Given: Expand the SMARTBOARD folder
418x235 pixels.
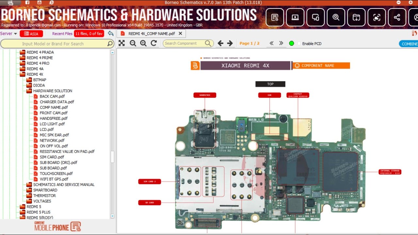Looking at the screenshot, I should pos(29,190).
